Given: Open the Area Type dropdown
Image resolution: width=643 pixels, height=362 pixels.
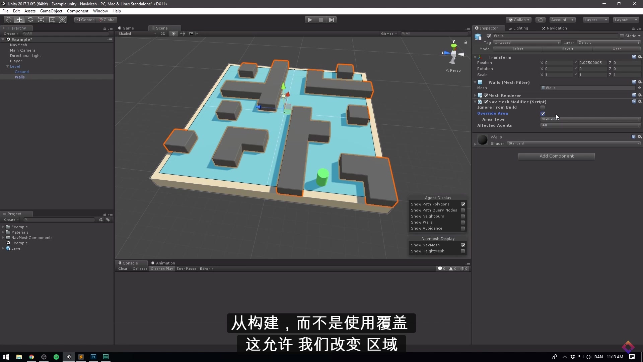Looking at the screenshot, I should click(591, 119).
